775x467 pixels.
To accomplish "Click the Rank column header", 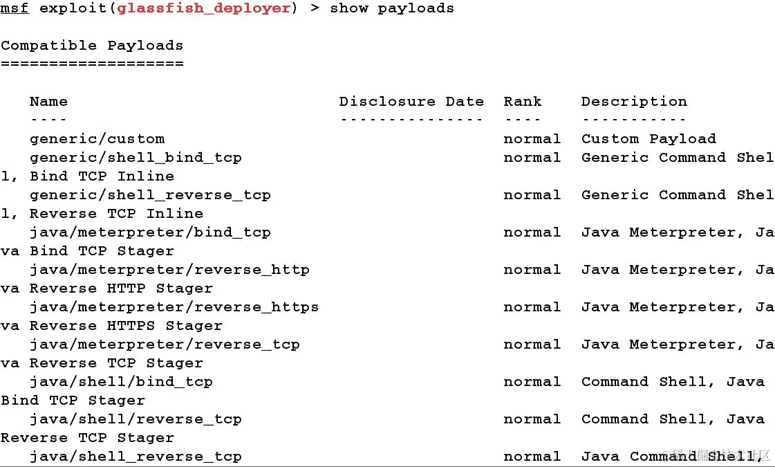I will pyautogui.click(x=523, y=102).
